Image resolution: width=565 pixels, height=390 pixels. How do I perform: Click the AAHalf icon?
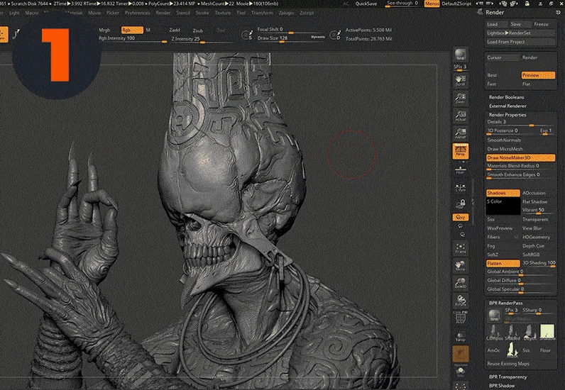click(x=460, y=133)
